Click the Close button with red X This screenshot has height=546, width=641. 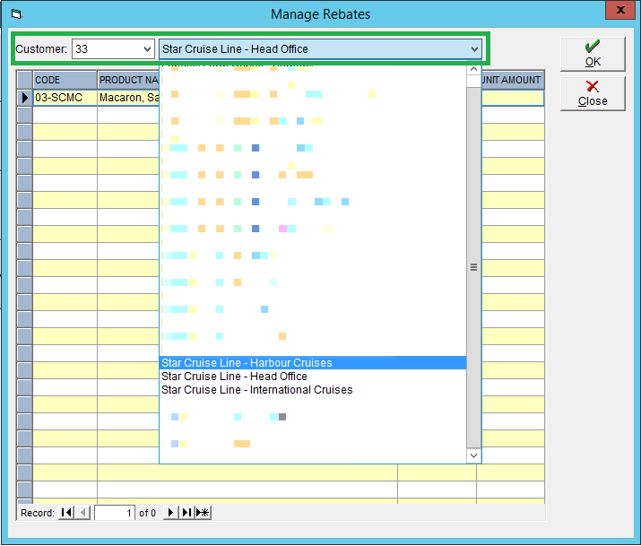593,93
